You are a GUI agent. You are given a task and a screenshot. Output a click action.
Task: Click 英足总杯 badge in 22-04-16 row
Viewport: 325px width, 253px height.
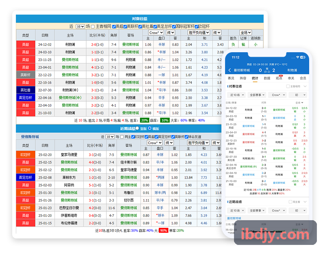click(26, 98)
